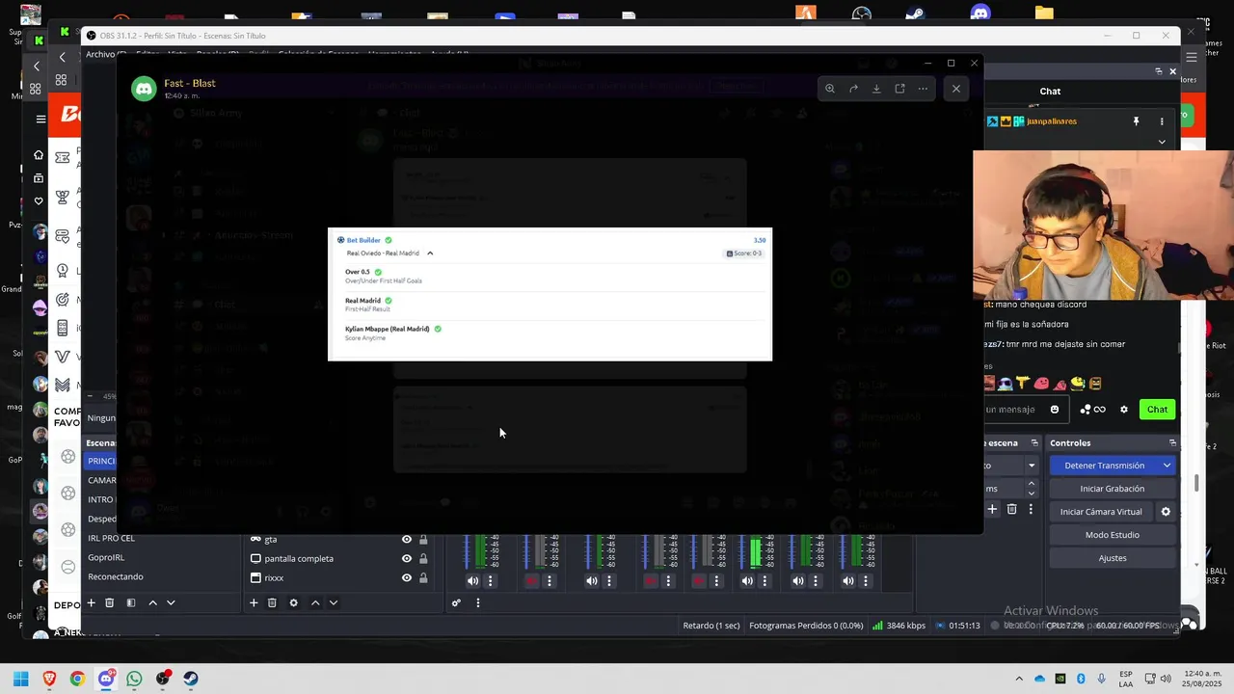Click Detener Transmisión button

pos(1104,466)
